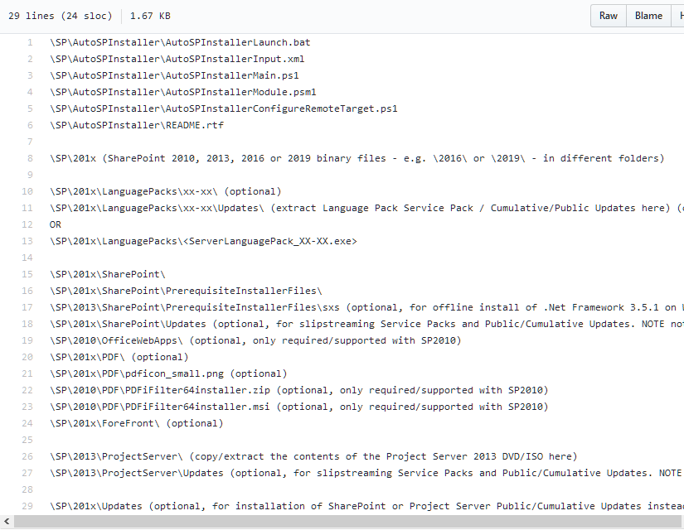684x530 pixels.
Task: Select line number 17
Action: pos(27,307)
